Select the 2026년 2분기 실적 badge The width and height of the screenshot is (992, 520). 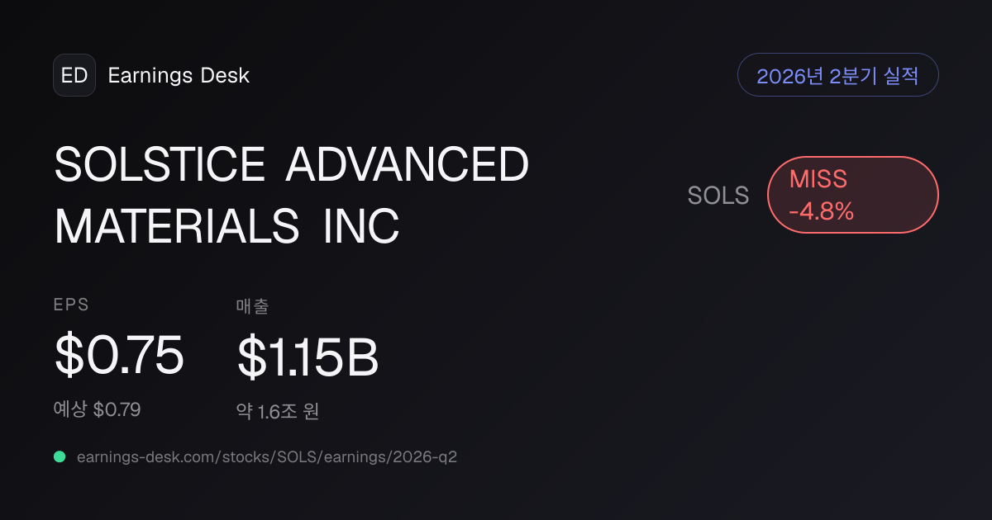pos(838,75)
